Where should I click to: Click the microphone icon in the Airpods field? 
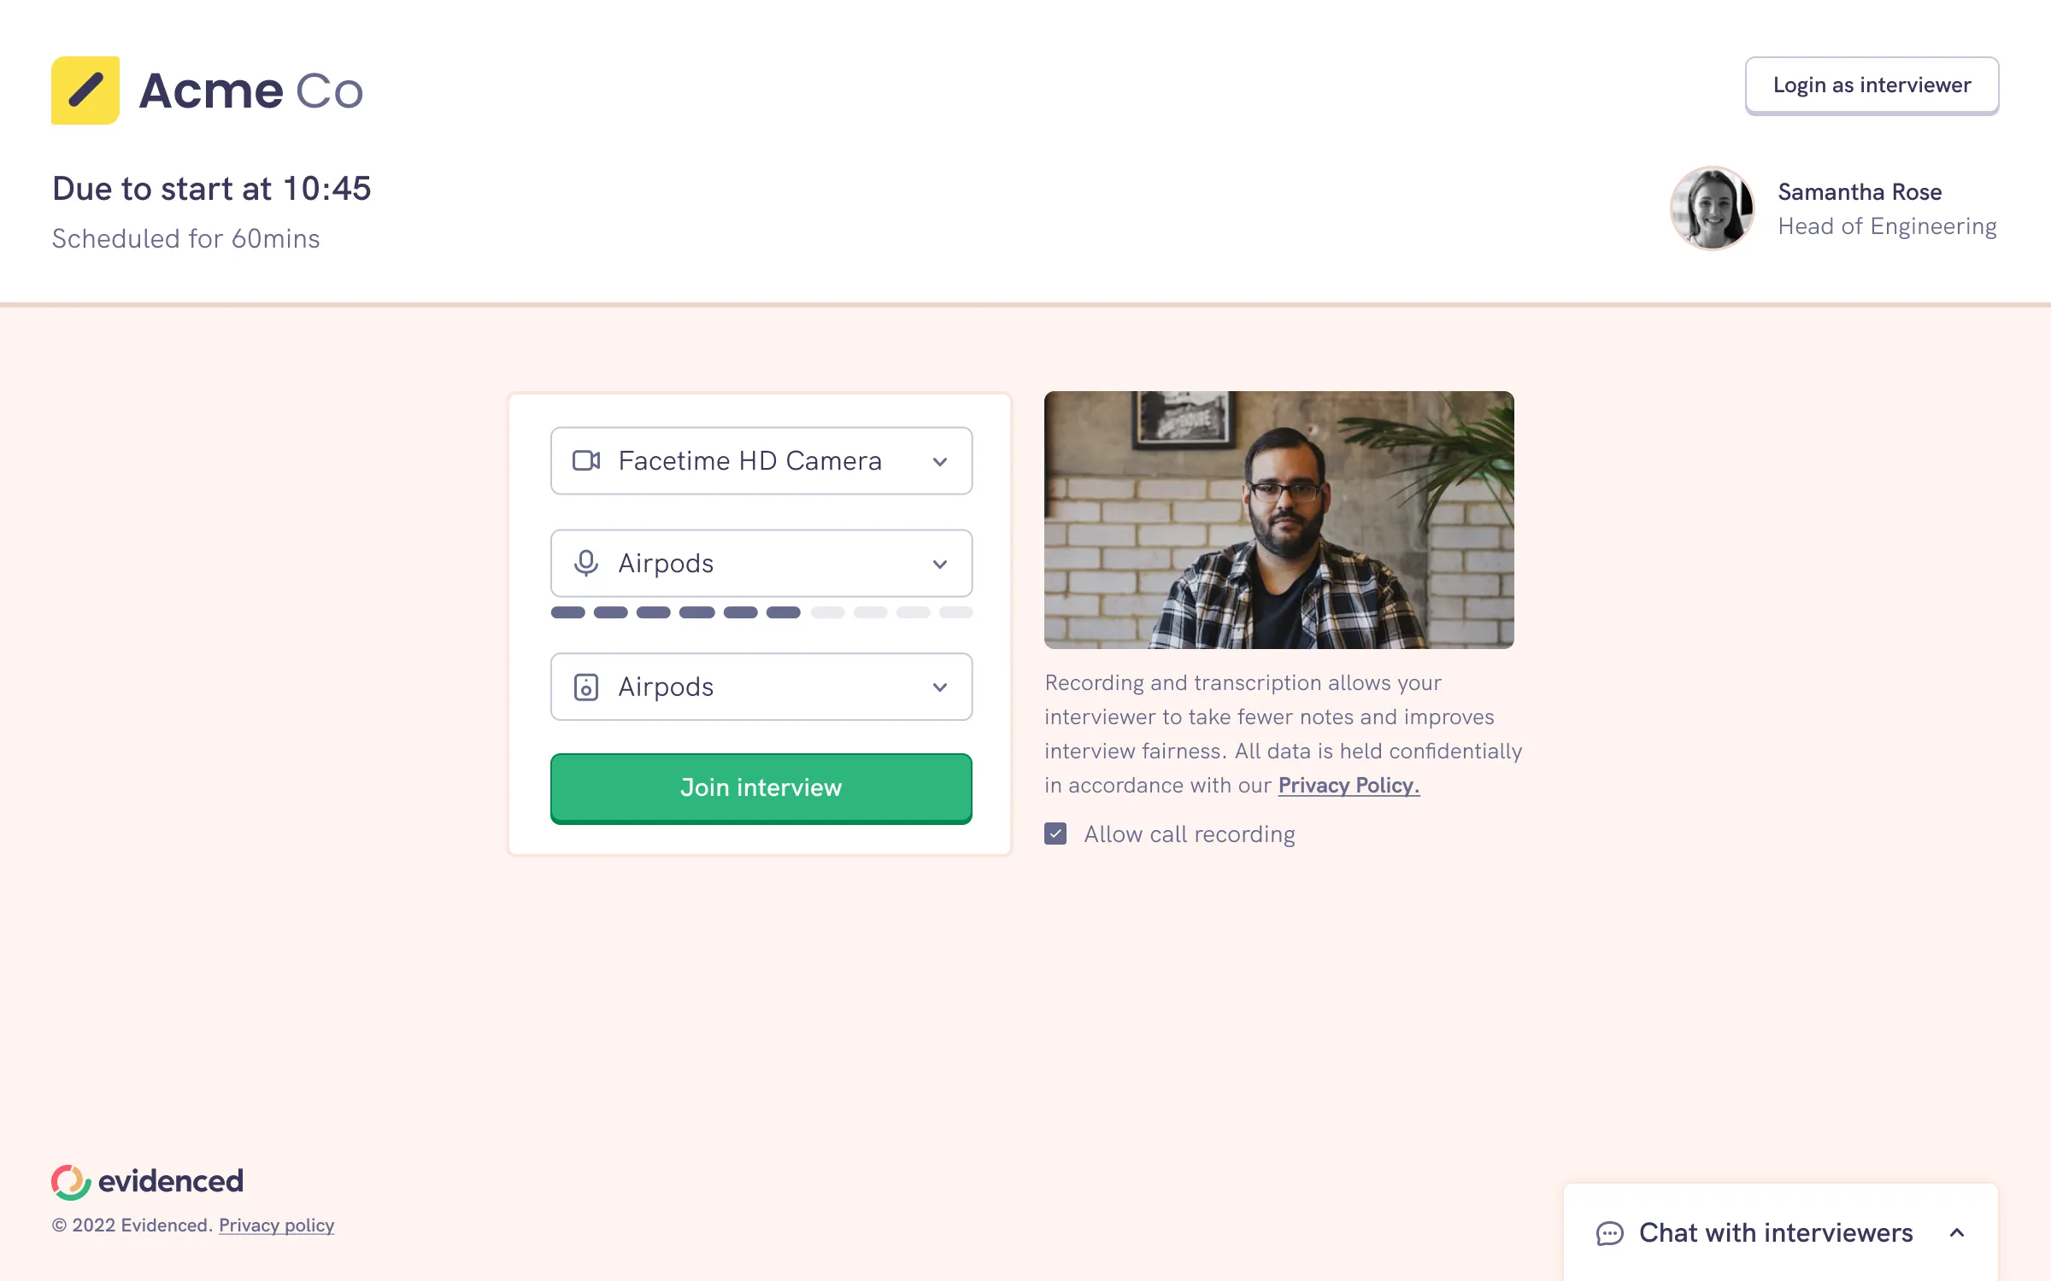pos(586,564)
